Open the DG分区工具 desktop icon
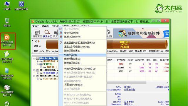 [x=7, y=40]
